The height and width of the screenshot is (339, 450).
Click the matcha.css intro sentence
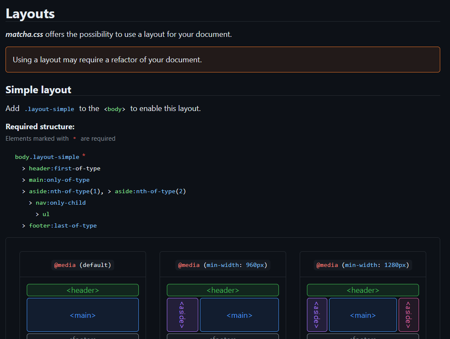[x=118, y=34]
